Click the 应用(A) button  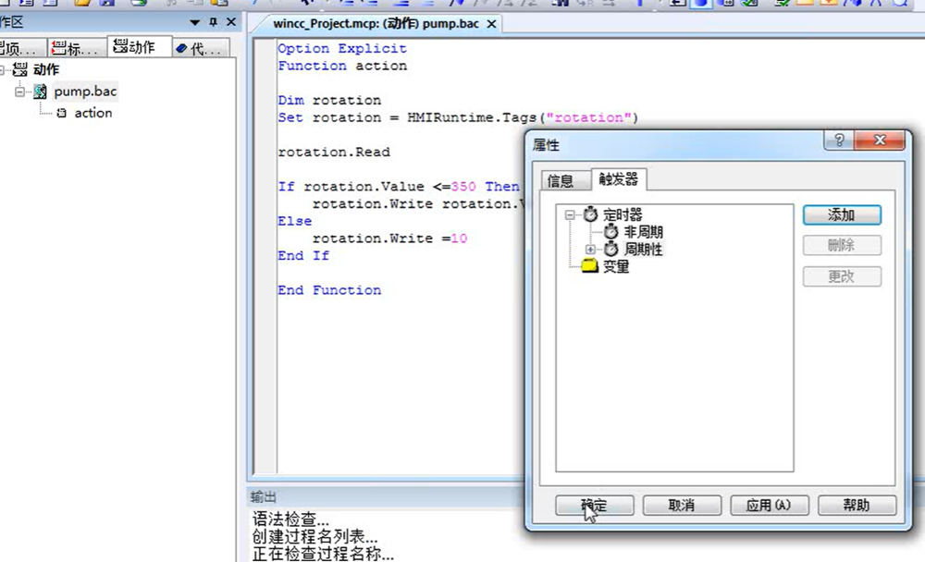click(x=769, y=506)
